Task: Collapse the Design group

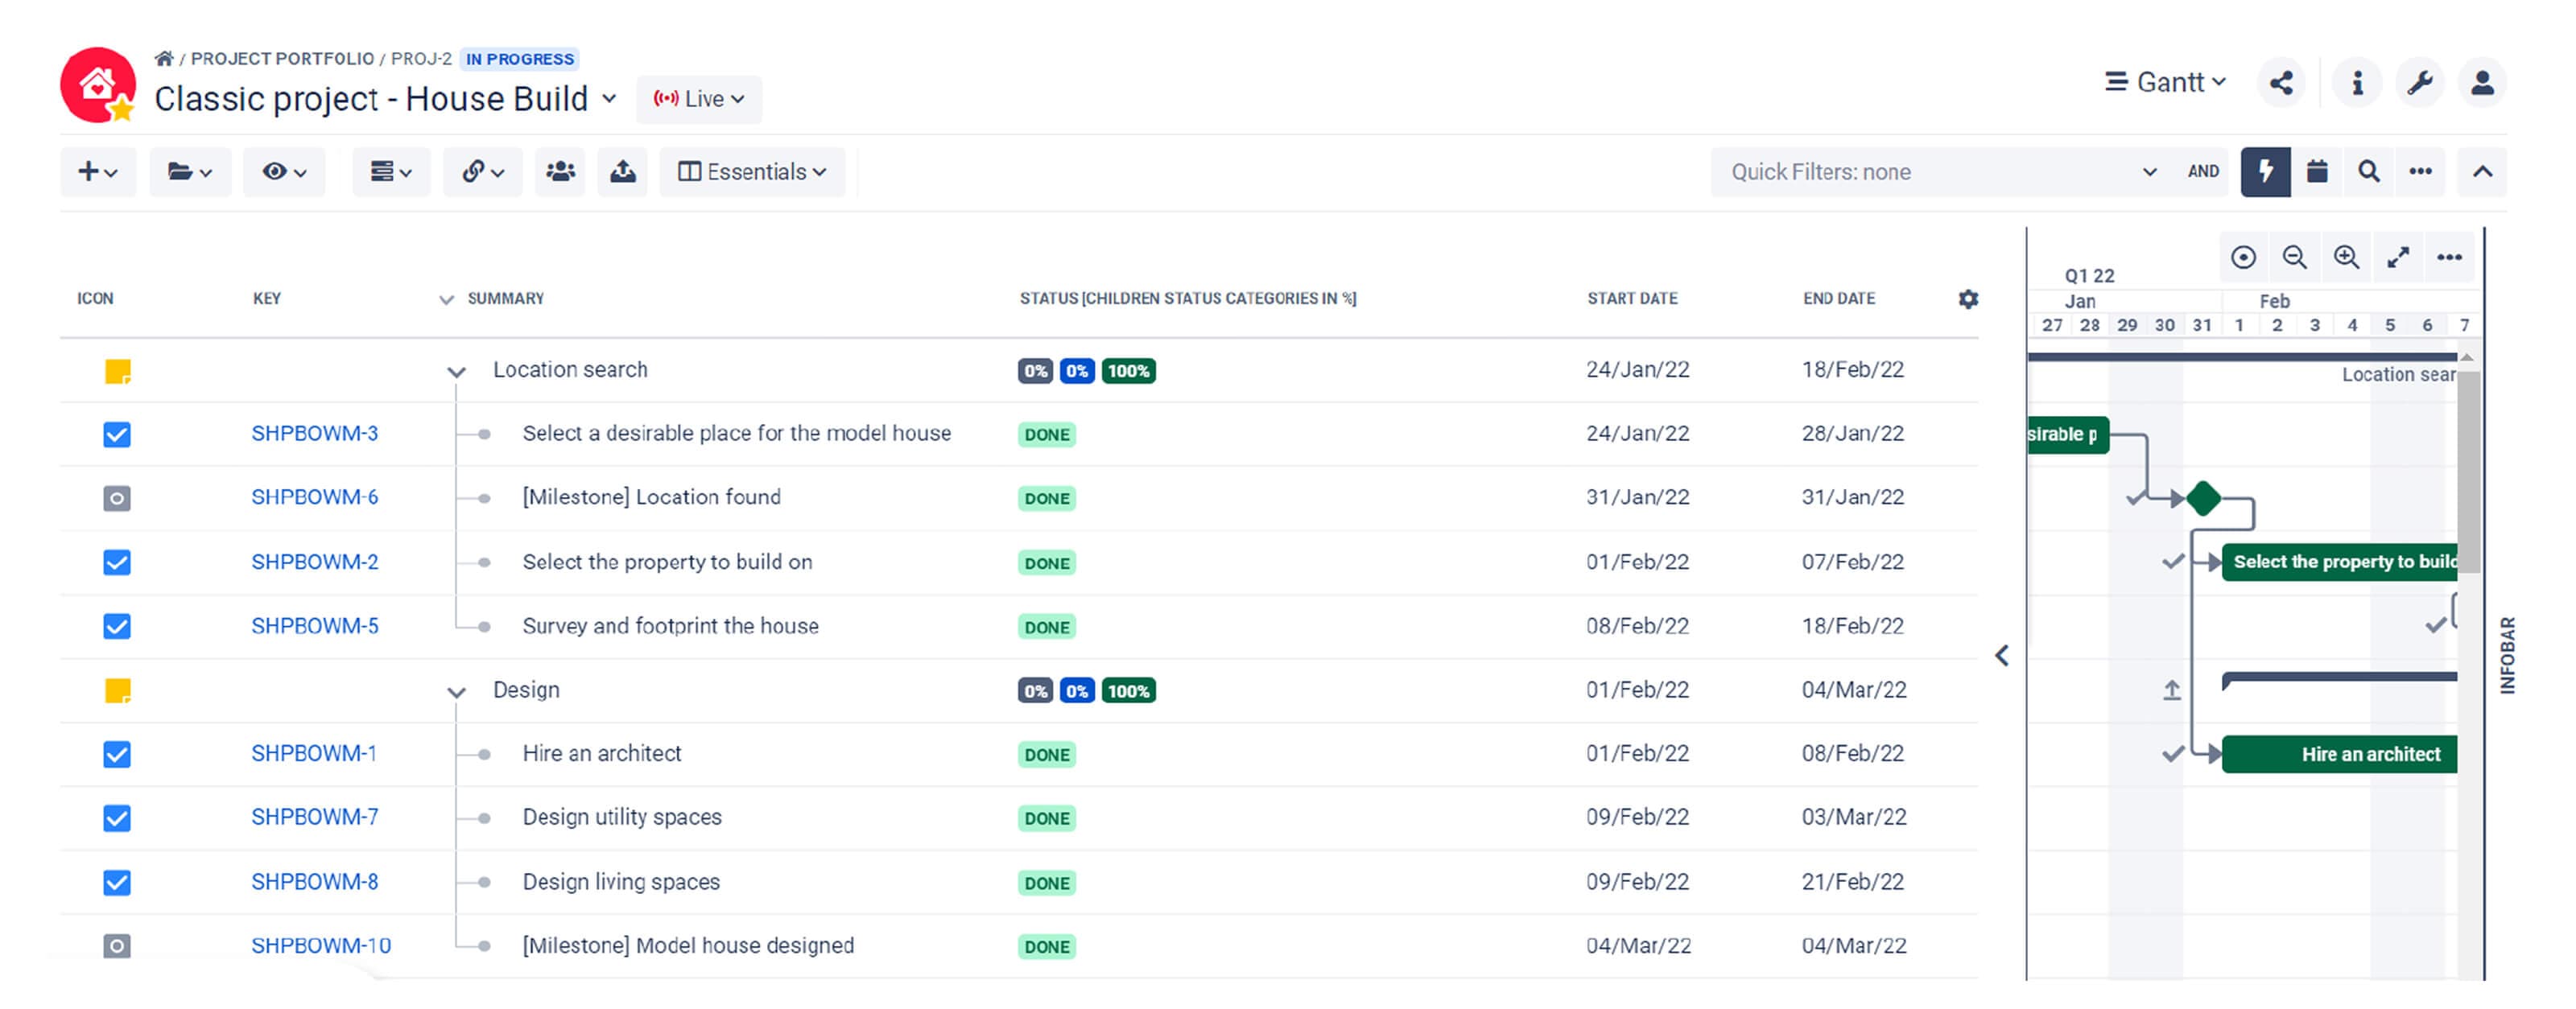Action: 456,692
